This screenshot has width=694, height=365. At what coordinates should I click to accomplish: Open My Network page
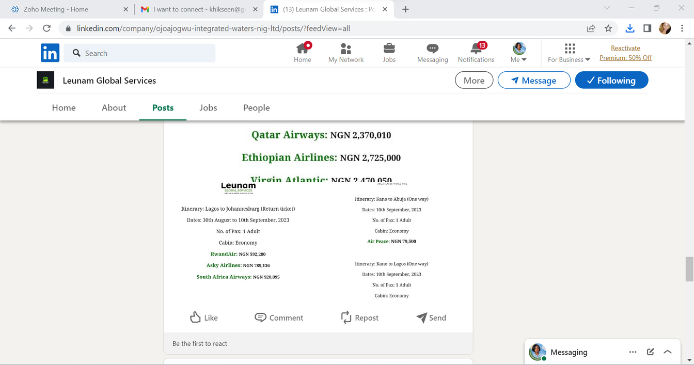pos(346,53)
